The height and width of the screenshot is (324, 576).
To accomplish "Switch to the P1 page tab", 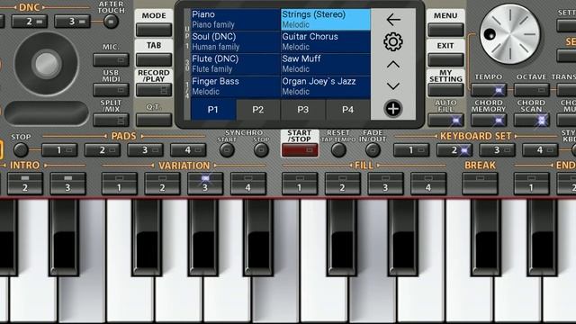I will point(213,110).
